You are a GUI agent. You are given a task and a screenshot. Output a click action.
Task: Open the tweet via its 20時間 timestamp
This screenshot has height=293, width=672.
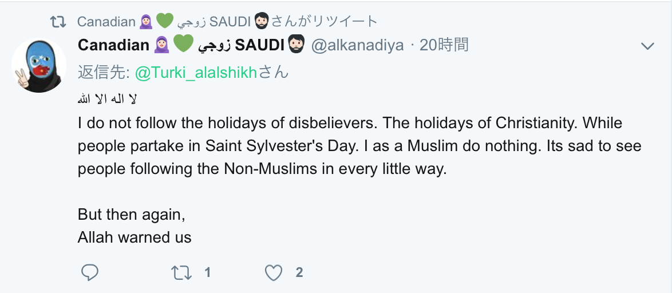tap(444, 45)
